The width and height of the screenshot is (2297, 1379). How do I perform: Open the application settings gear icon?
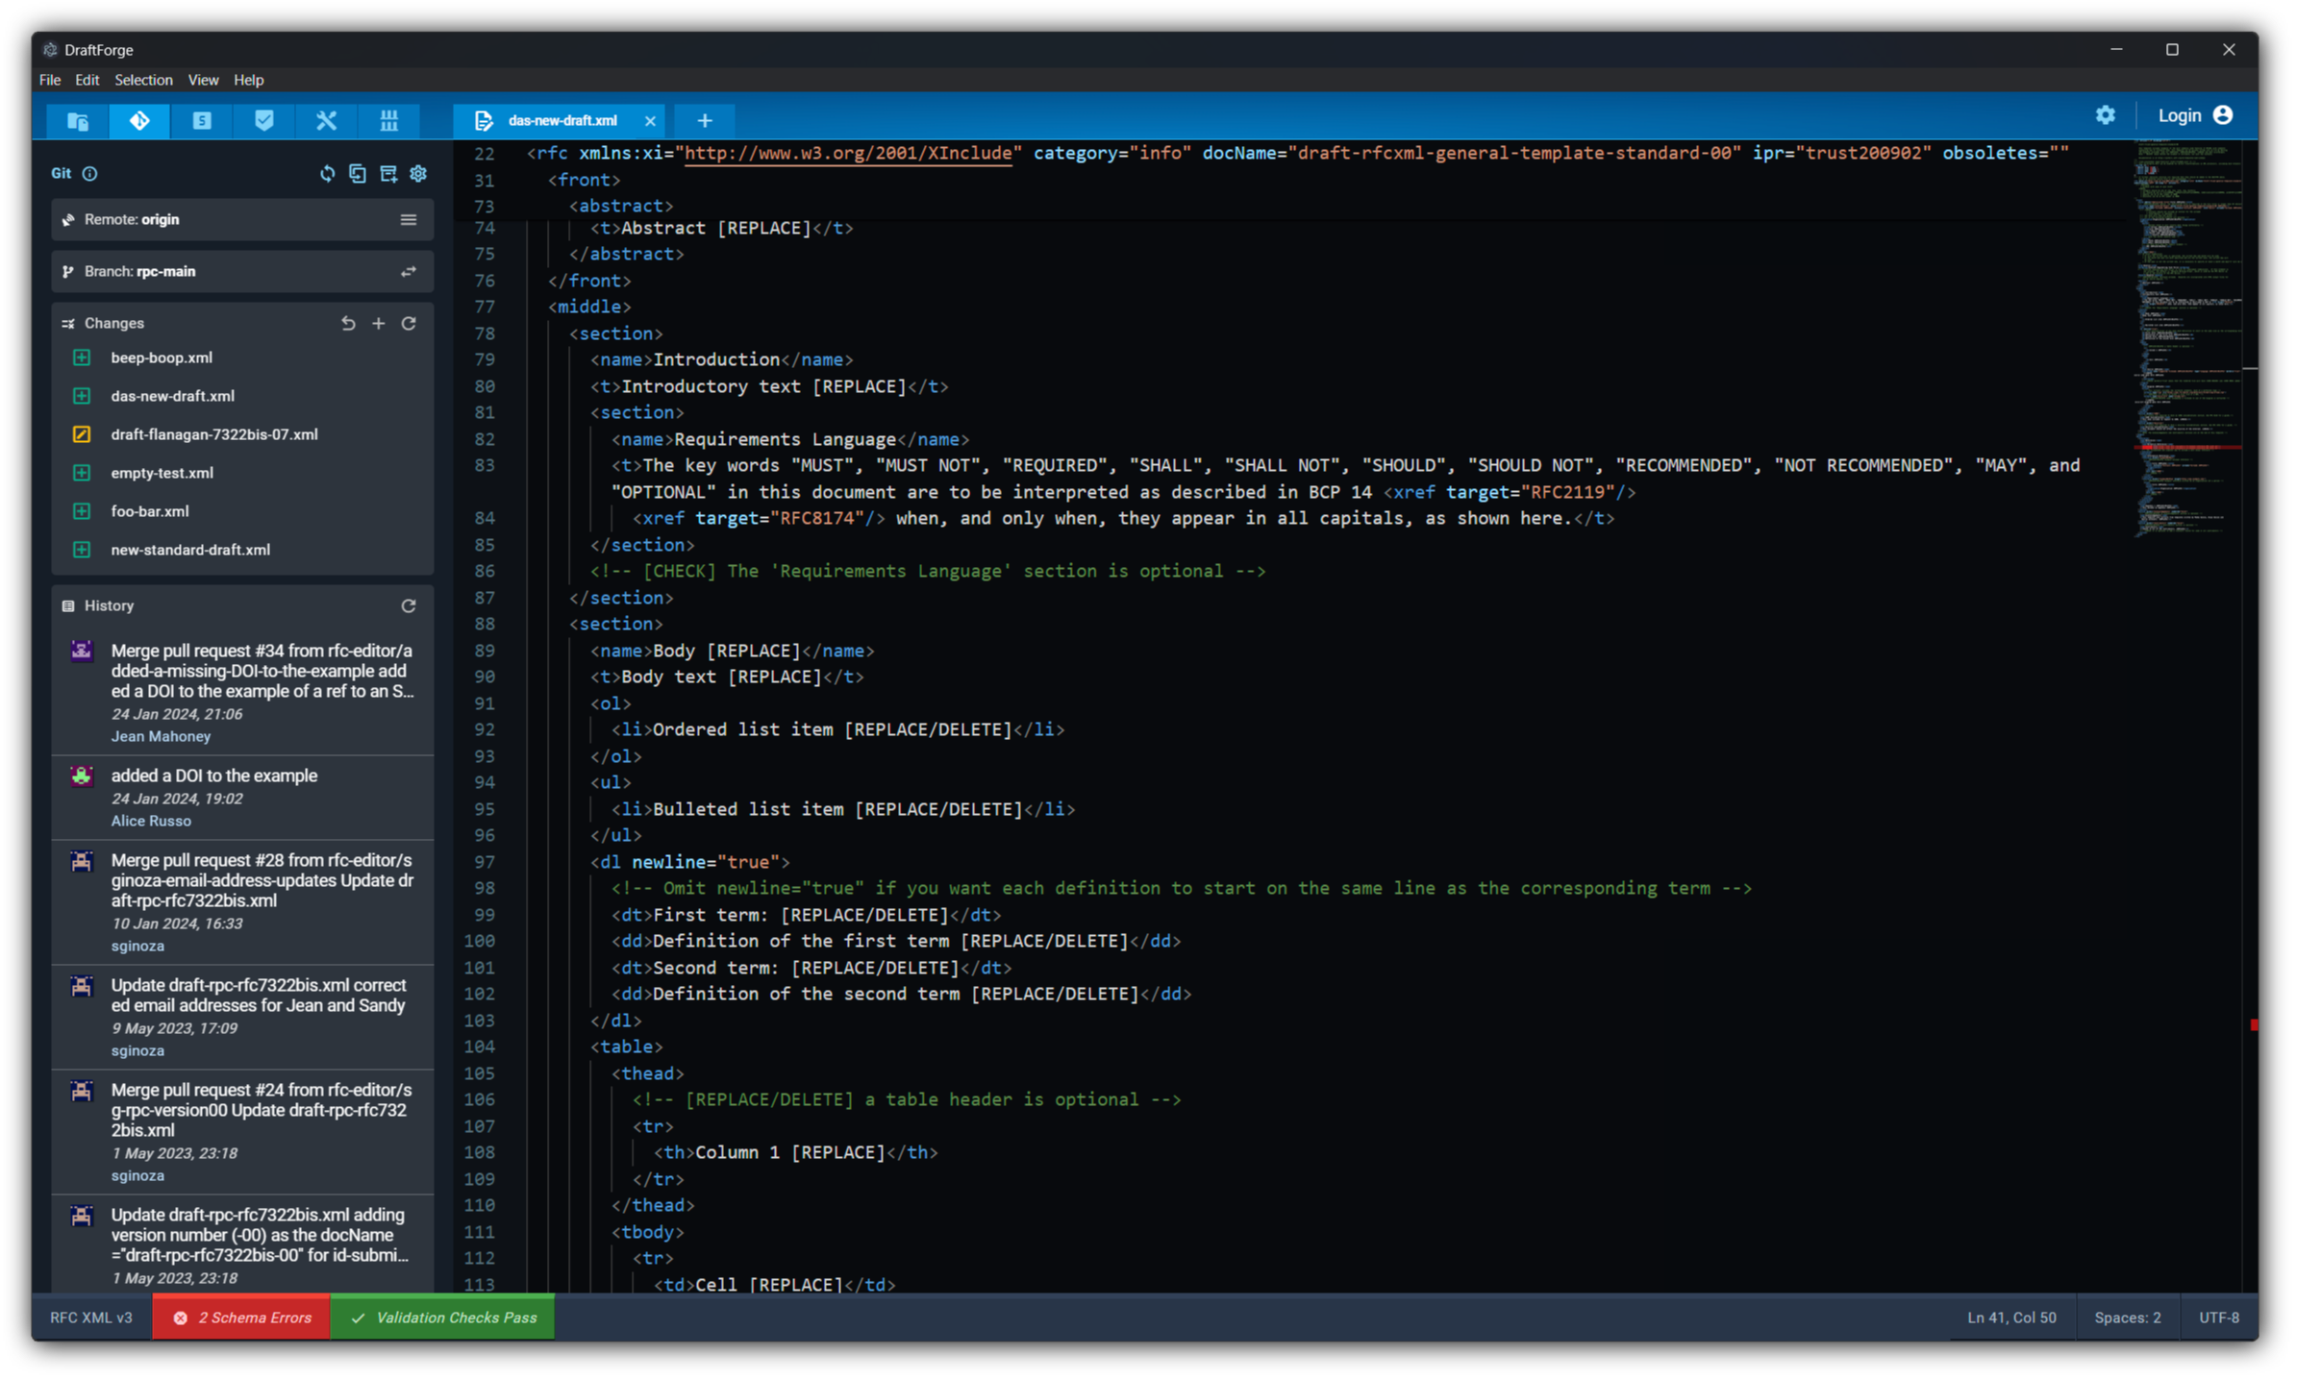(x=2106, y=115)
